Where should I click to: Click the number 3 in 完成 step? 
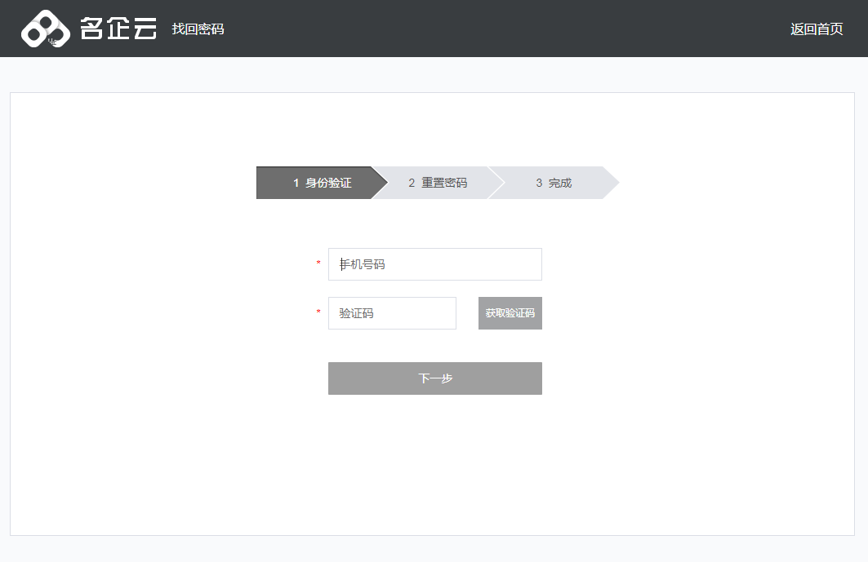click(539, 183)
